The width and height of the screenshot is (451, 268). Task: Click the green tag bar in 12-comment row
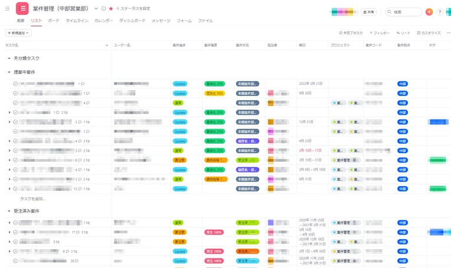tap(438, 188)
